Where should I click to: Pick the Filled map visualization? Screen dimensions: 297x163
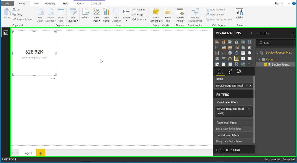click(217, 59)
